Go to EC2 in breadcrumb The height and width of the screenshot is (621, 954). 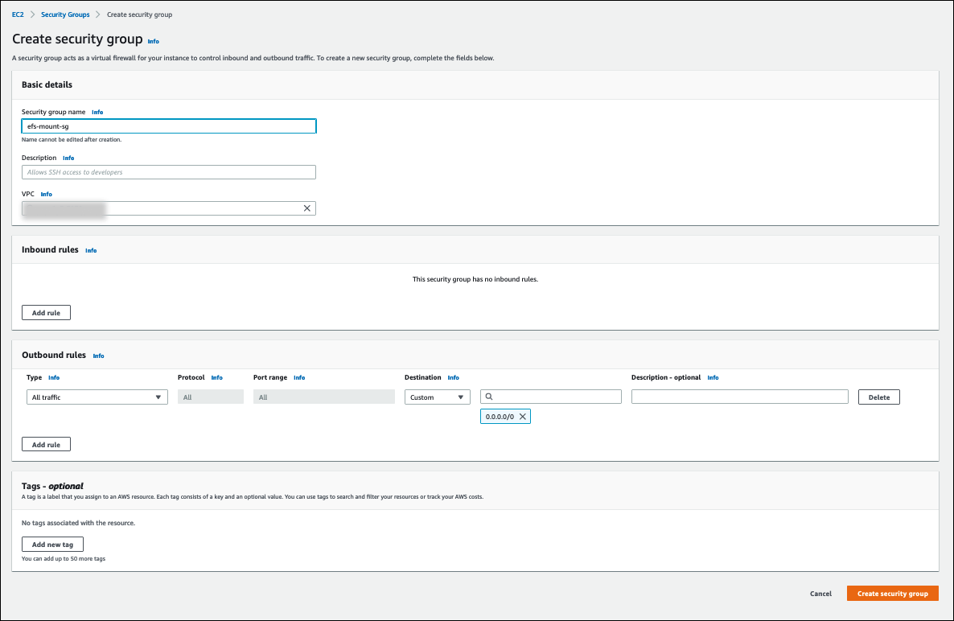tap(18, 14)
